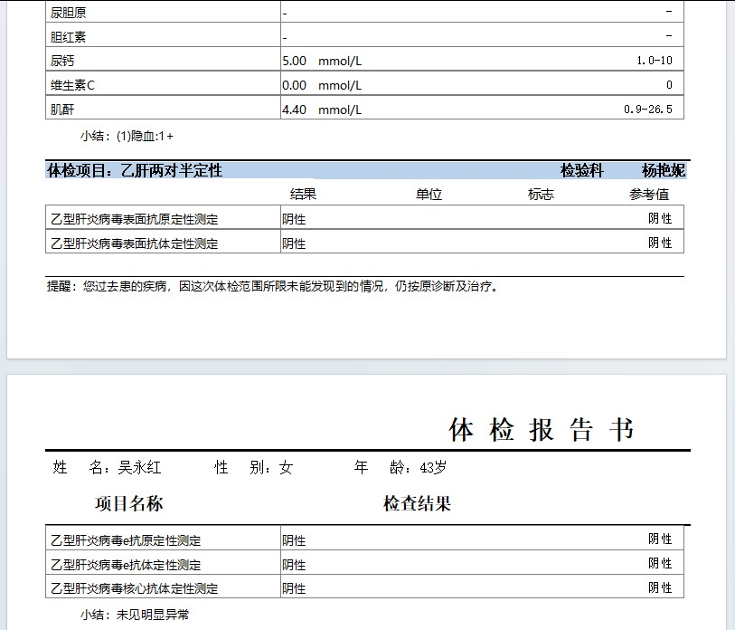Viewport: 735px width, 630px height.
Task: Click the 肌酐 reference range 0.9-26.5
Action: [648, 110]
